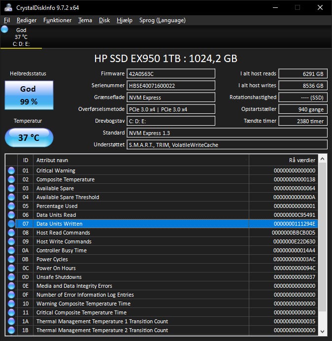The height and width of the screenshot is (341, 332).
Task: Click the status orb next to Controller Busy Time
Action: 11,250
